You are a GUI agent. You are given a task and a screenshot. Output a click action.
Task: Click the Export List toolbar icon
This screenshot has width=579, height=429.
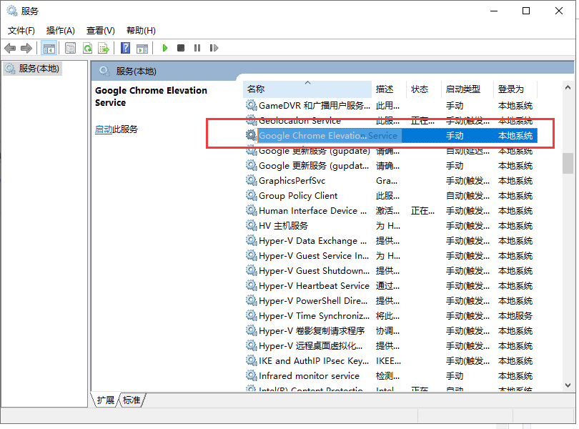104,48
